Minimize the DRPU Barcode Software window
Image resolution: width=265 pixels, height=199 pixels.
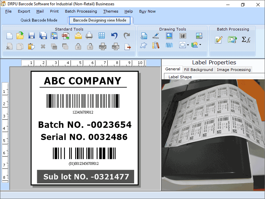(x=228, y=5)
